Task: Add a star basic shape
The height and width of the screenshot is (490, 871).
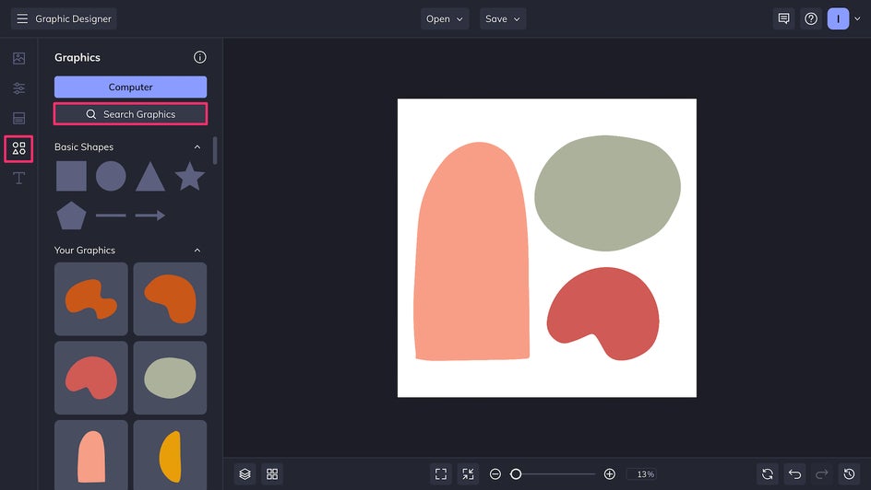Action: (189, 176)
